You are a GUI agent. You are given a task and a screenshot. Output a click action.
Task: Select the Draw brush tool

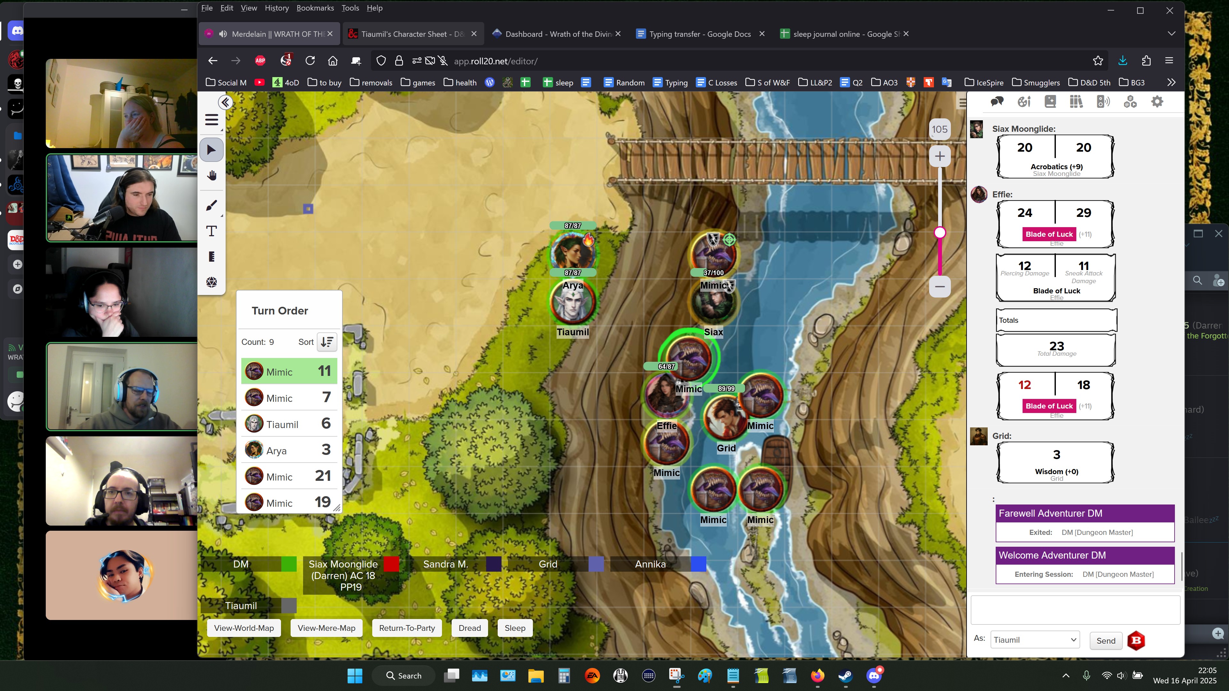coord(211,205)
